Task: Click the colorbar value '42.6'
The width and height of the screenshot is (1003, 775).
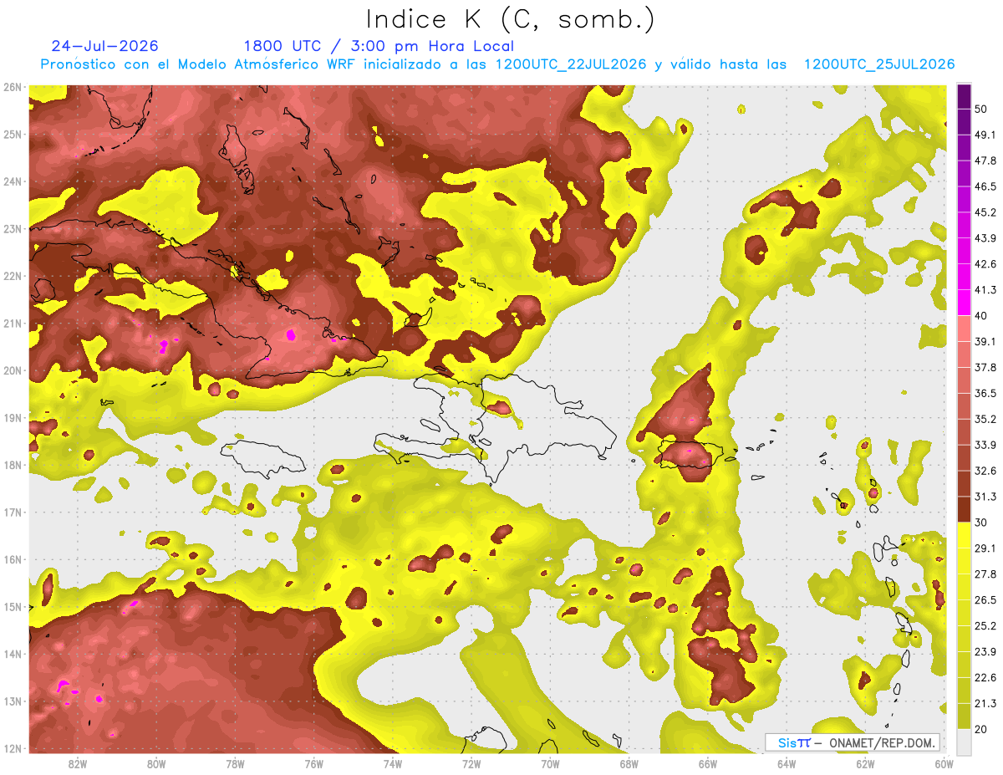Action: coord(985,264)
